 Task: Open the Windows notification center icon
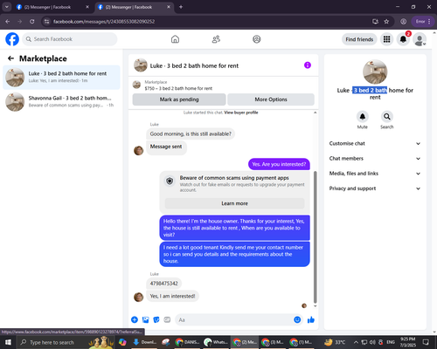pyautogui.click(x=426, y=342)
